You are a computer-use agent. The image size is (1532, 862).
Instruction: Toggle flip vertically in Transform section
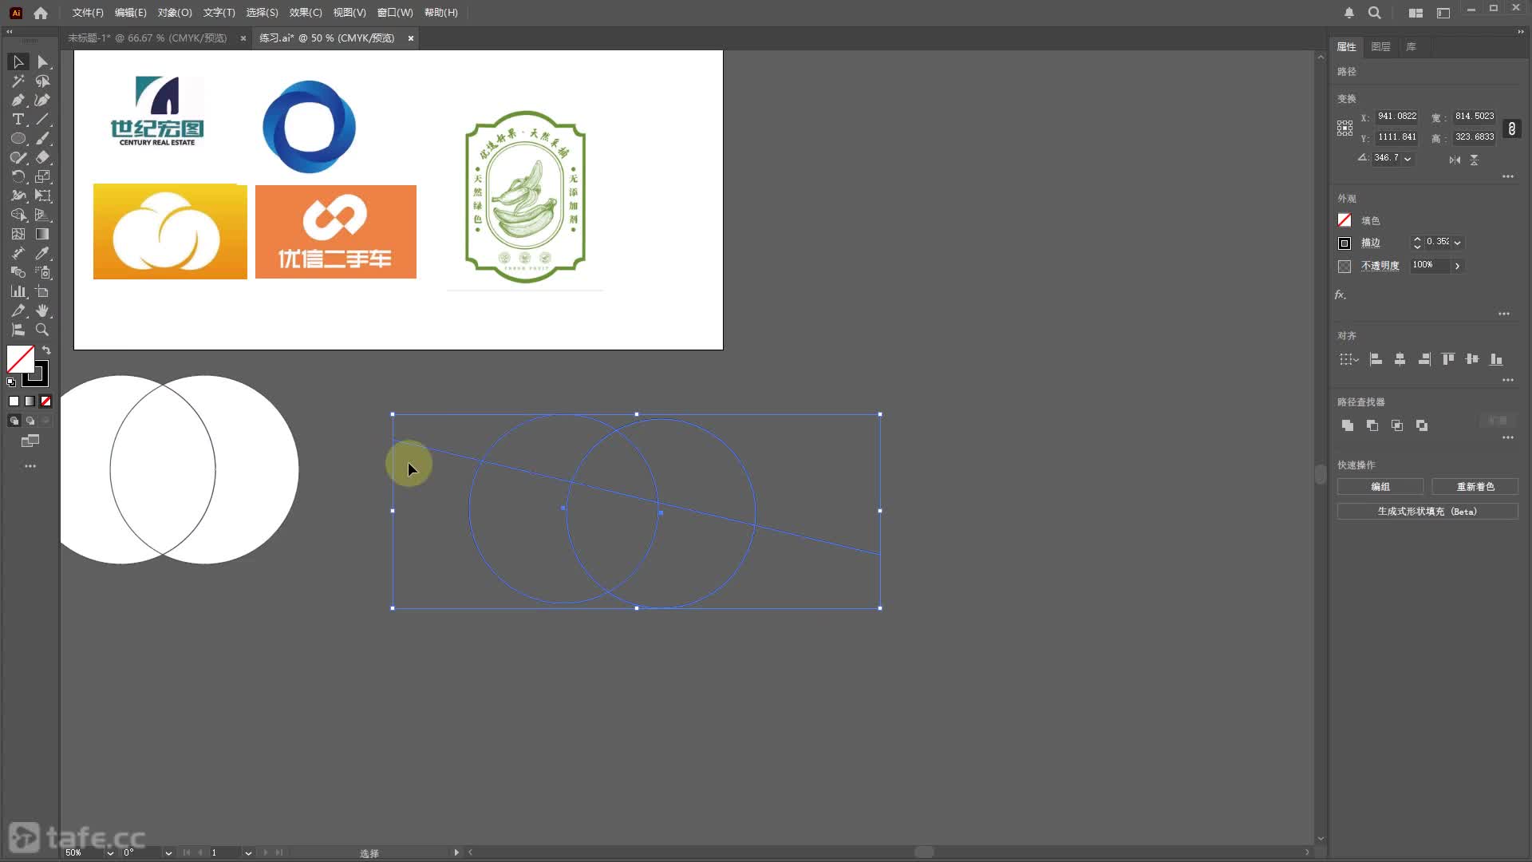[x=1474, y=160]
